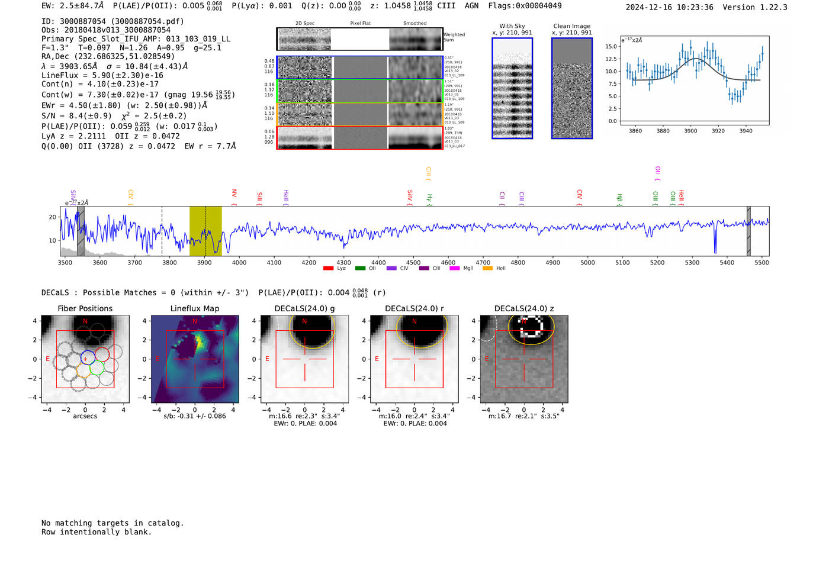Click the red Lyα legend swatch
829x564 pixels.
click(328, 268)
